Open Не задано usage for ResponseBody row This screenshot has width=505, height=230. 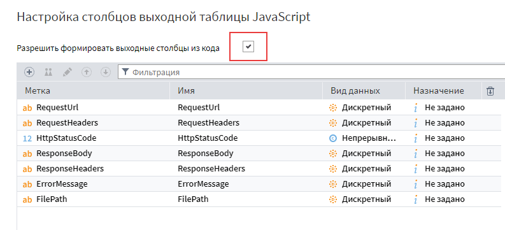pyautogui.click(x=445, y=154)
